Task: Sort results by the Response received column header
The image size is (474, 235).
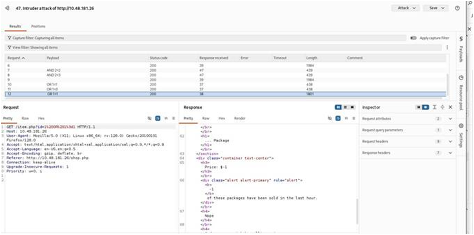Action: (x=214, y=58)
